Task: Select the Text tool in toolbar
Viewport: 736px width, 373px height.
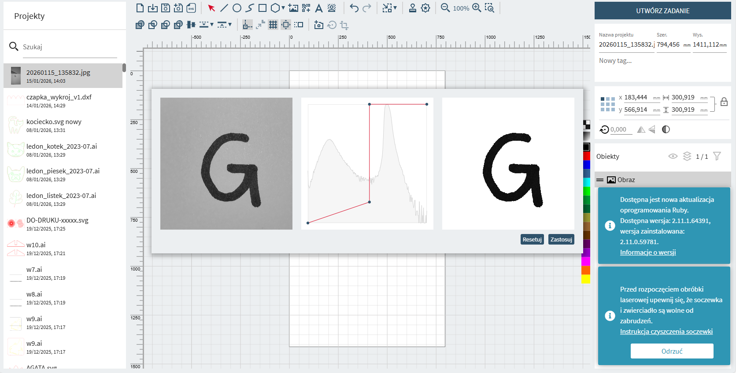Action: (x=319, y=8)
